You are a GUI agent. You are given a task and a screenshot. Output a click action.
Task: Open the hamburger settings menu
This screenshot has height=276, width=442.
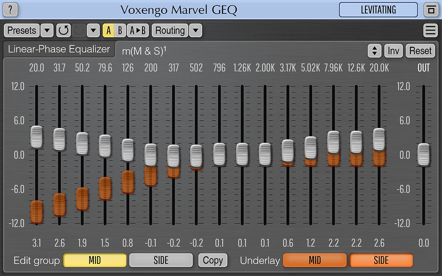[430, 30]
